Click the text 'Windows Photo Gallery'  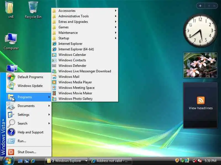coord(75,99)
